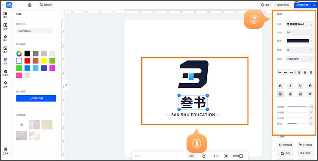The height and width of the screenshot is (161, 318).
Task: Click the font size field showing 94
Action: pos(299,33)
